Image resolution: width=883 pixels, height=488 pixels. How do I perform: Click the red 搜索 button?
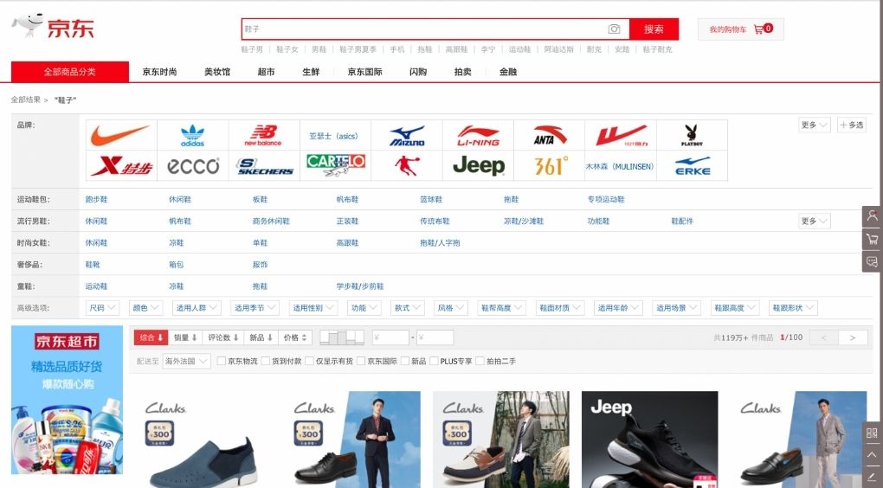pos(654,29)
